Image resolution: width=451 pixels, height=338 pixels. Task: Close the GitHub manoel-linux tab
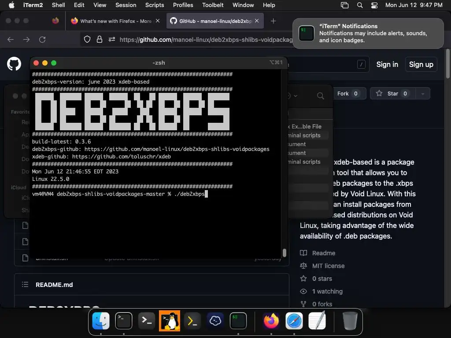tap(257, 21)
